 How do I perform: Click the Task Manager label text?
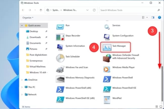pos(119,46)
